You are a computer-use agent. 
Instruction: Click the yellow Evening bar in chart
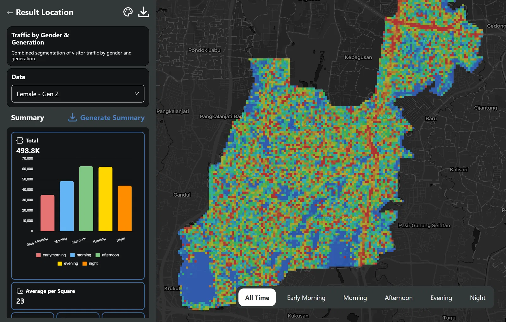point(105,199)
